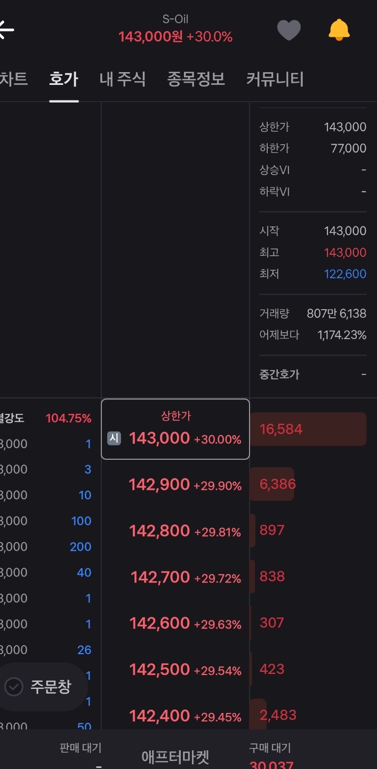Viewport: 377px width, 769px height.
Task: Open the 내 주식 tab
Action: [x=123, y=79]
